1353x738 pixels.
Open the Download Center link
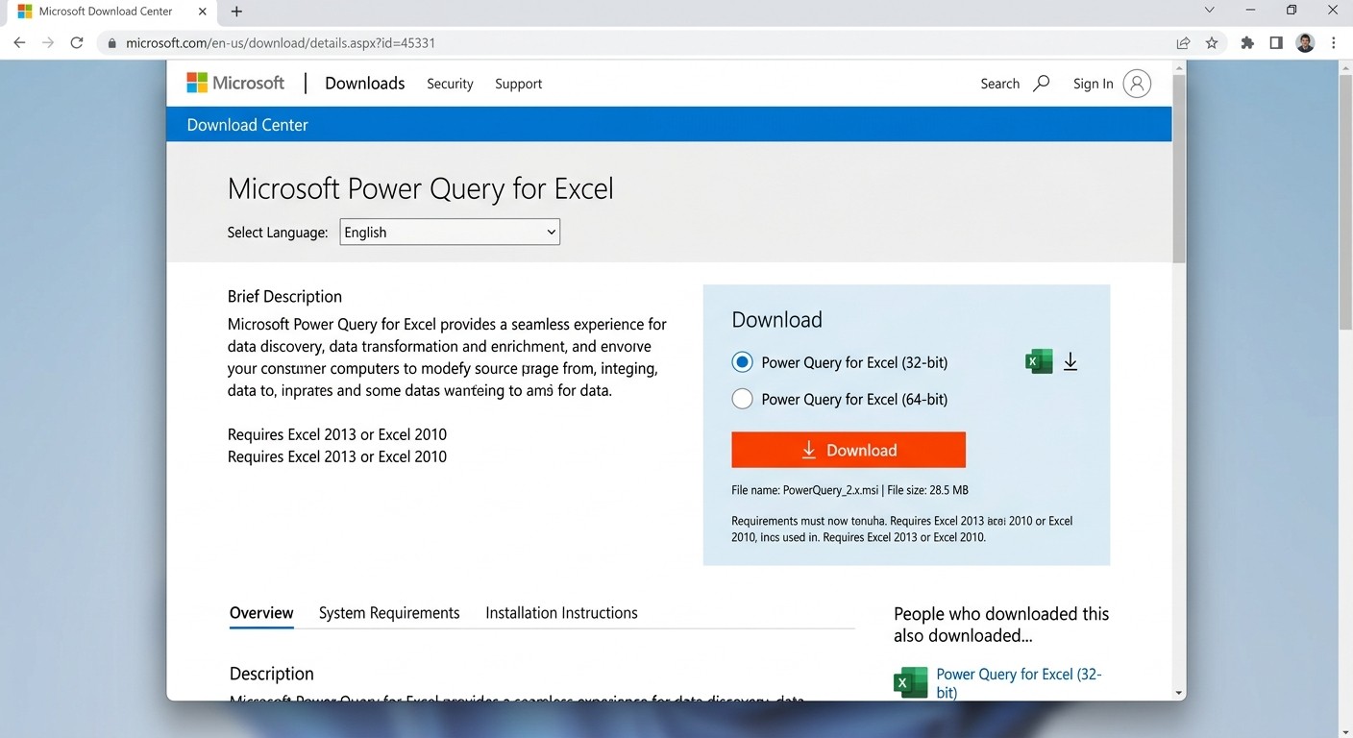(248, 125)
